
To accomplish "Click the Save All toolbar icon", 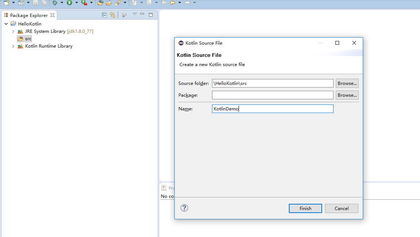I will pyautogui.click(x=44, y=3).
